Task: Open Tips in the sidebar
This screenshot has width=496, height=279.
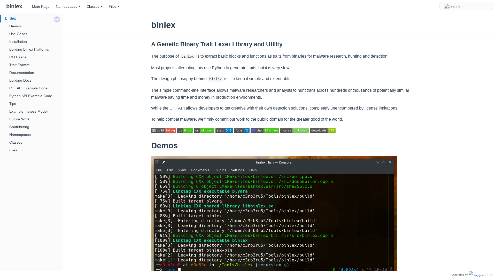Action: click(x=13, y=104)
